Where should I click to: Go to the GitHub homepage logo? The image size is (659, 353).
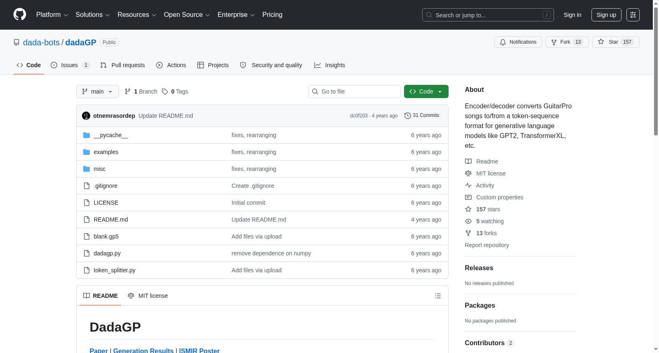click(x=20, y=14)
